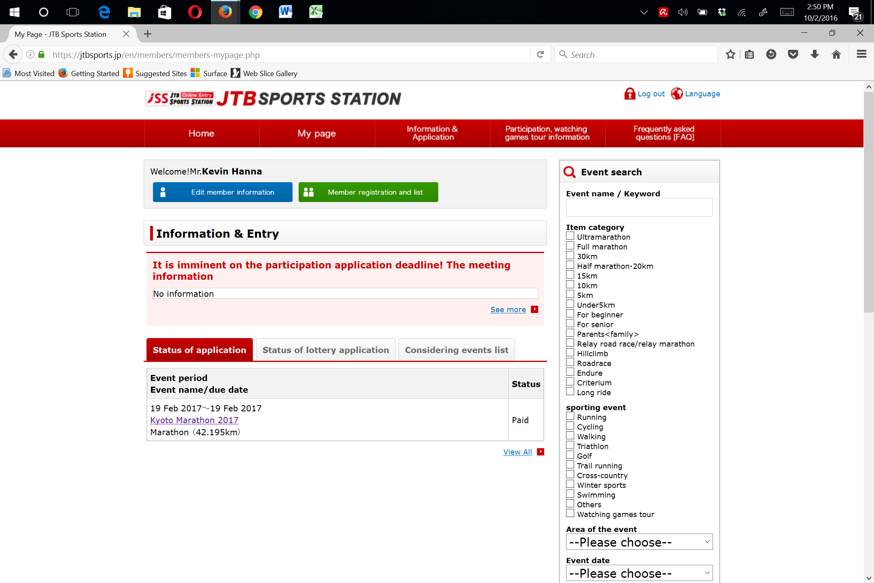Open Information & Application menu item

432,133
